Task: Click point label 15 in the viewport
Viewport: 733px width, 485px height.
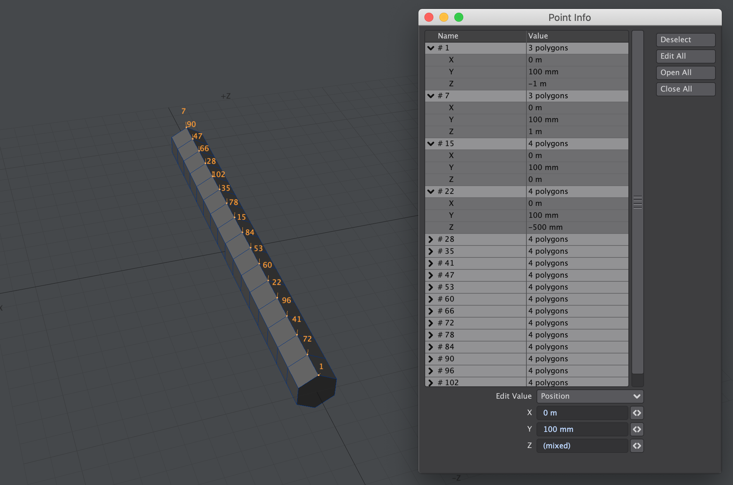Action: click(x=241, y=217)
